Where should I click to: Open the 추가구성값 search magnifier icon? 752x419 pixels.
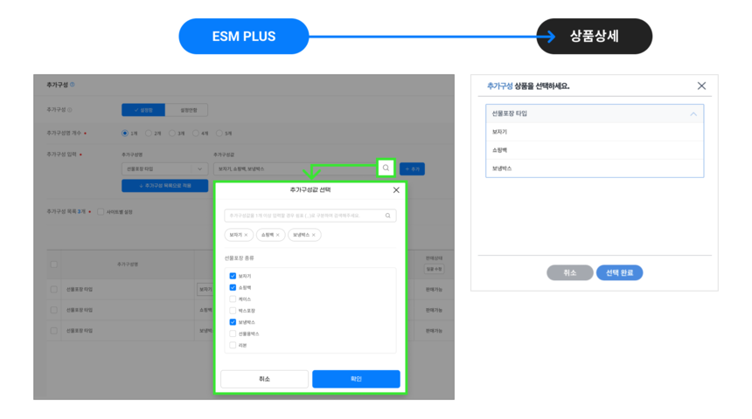tap(386, 168)
